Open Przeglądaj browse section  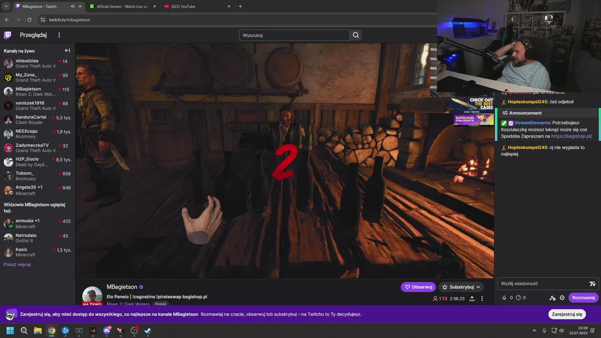33,35
